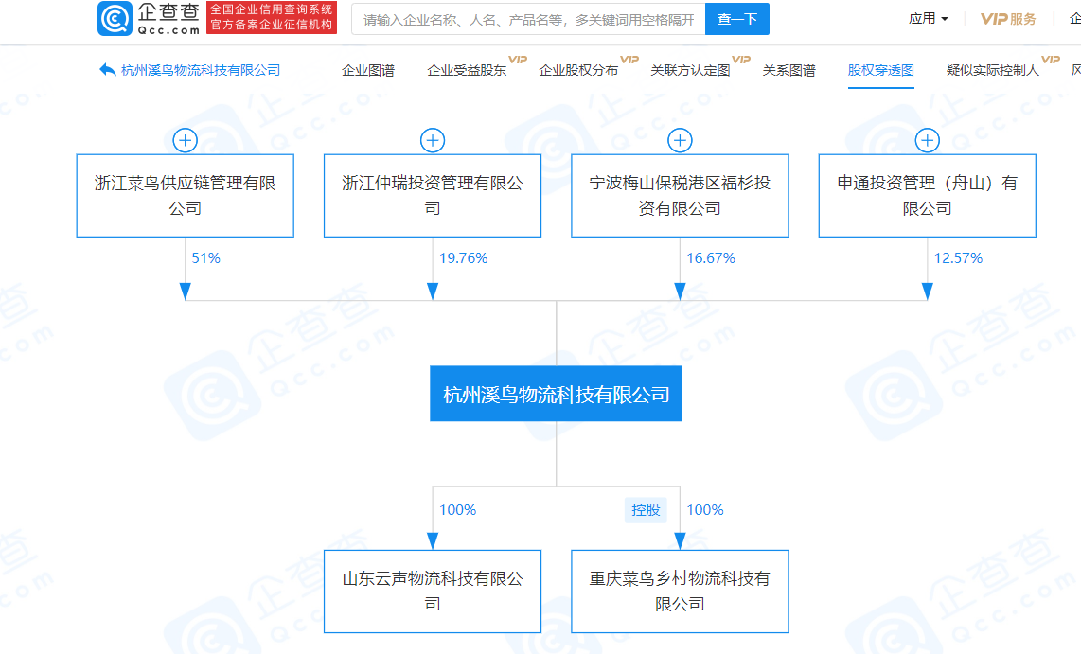Select the 山东云声物流科技有限公司 subsidiary node

[x=433, y=592]
